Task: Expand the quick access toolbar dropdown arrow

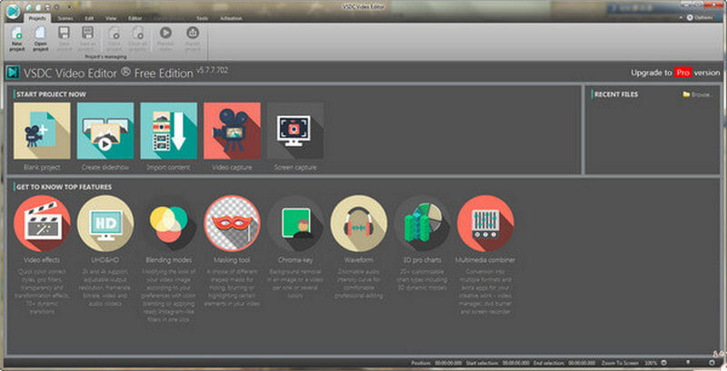Action: [70, 7]
